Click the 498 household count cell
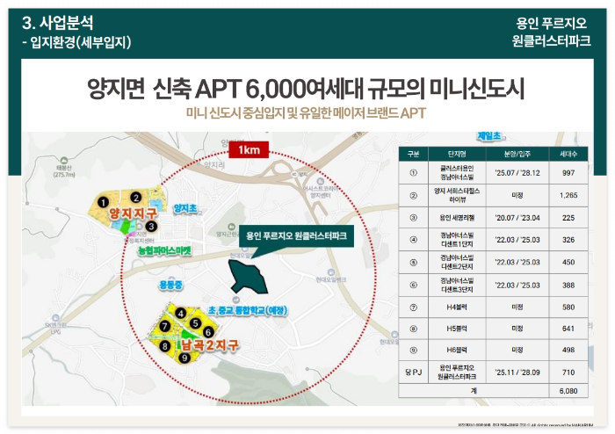This screenshot has height=434, width=615. tap(568, 351)
